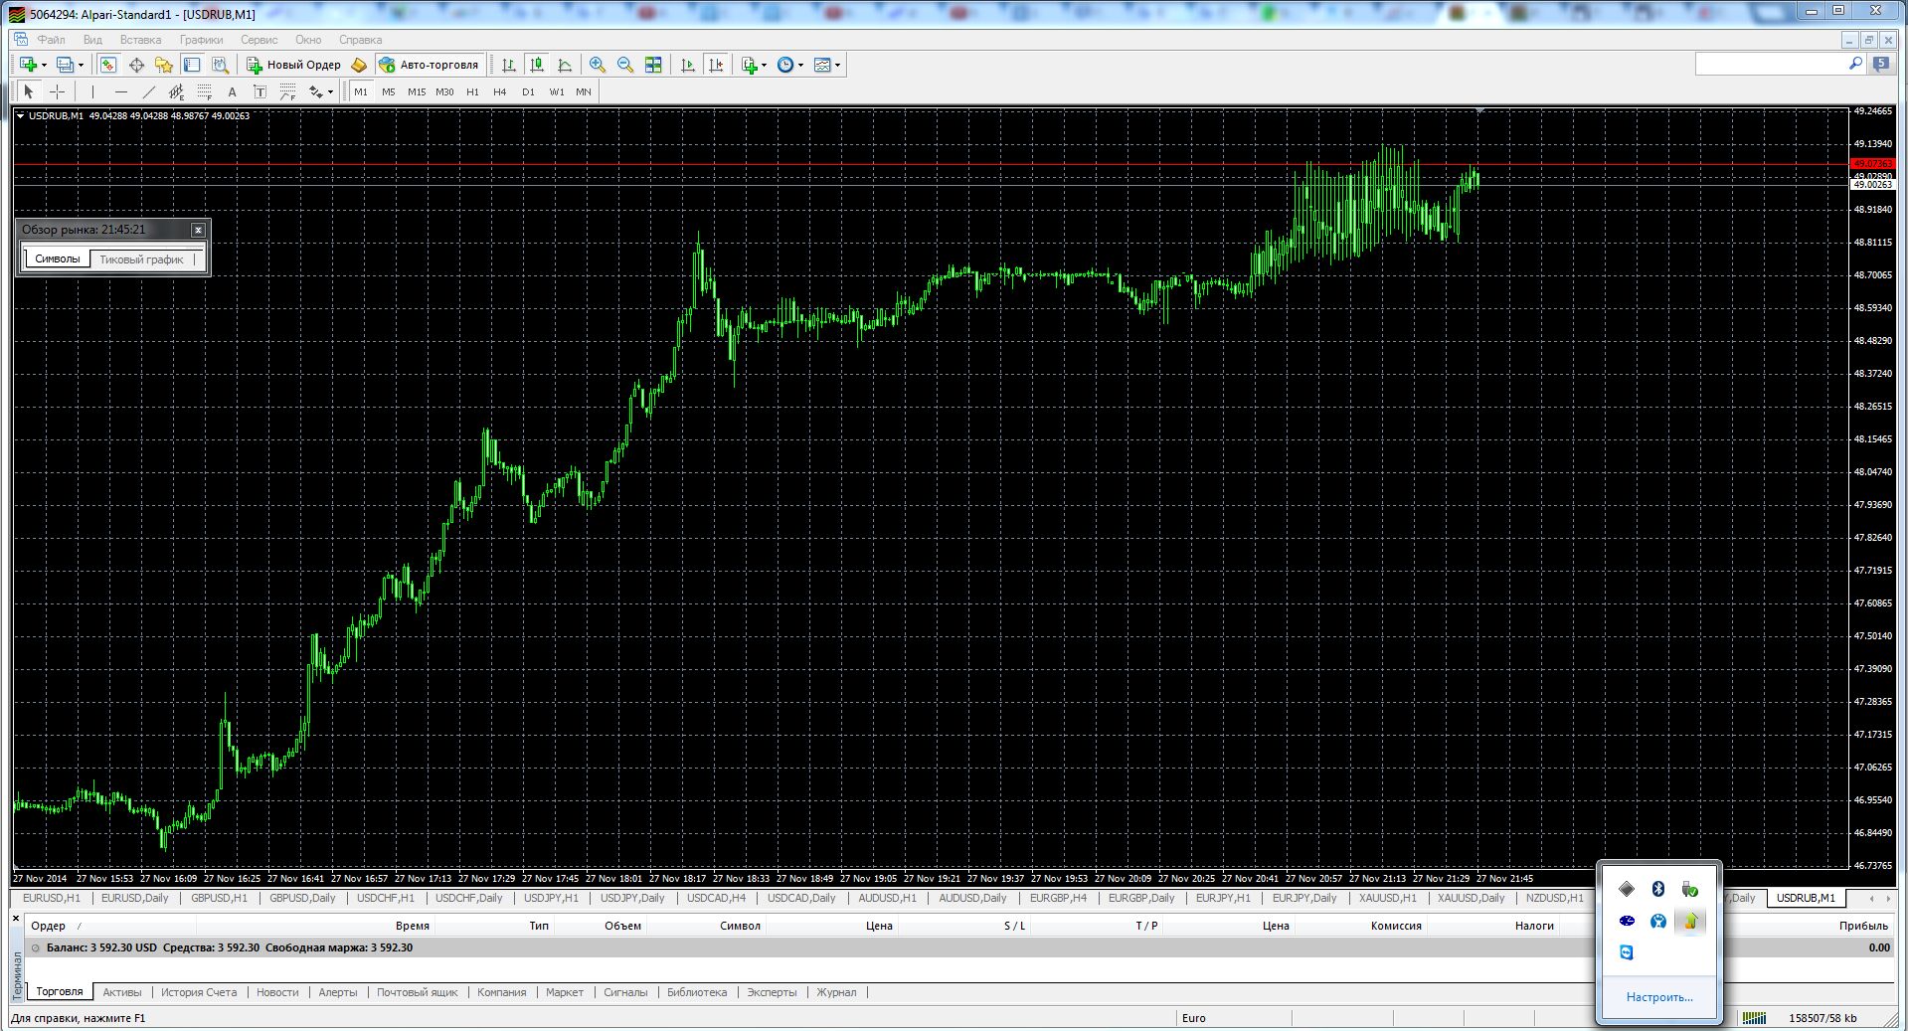Switch chart to bar chart icon

[x=508, y=65]
